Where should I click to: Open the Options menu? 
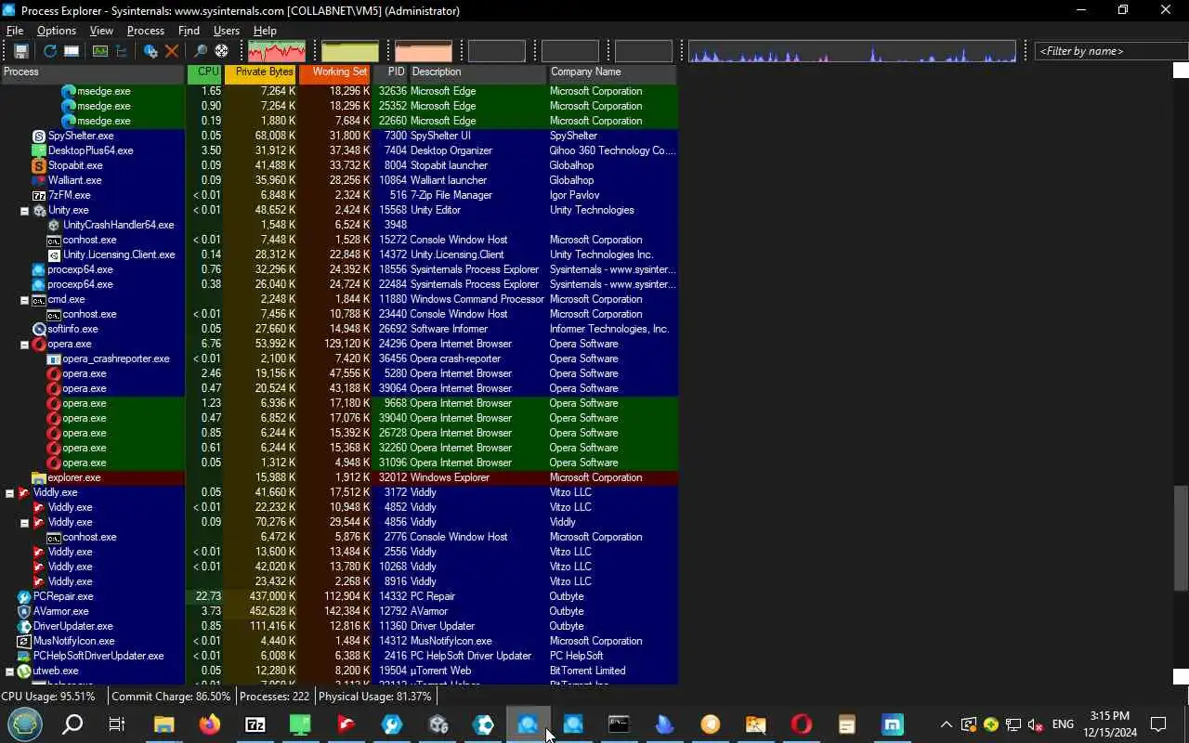57,31
